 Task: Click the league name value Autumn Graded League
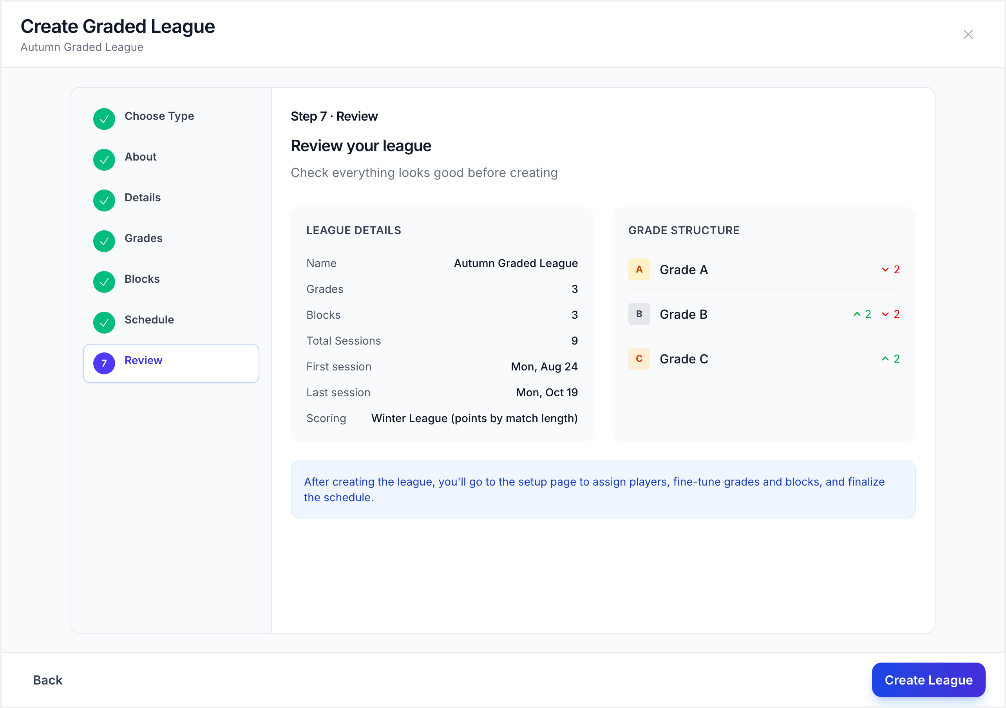tap(516, 263)
